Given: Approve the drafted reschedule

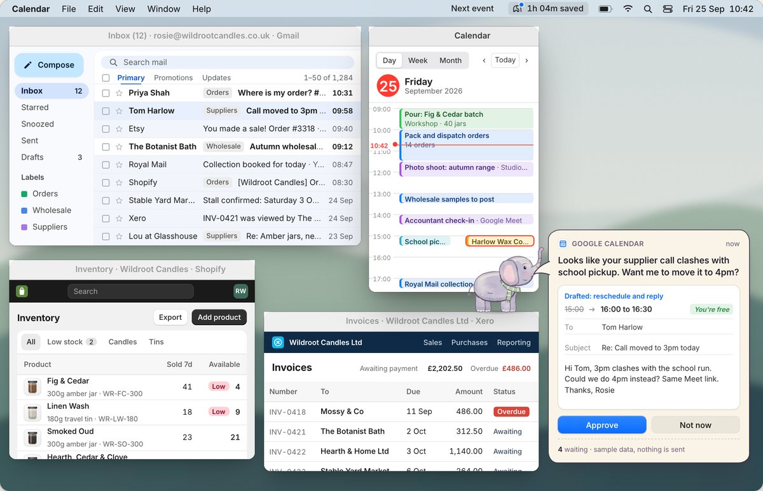Looking at the screenshot, I should [x=602, y=425].
